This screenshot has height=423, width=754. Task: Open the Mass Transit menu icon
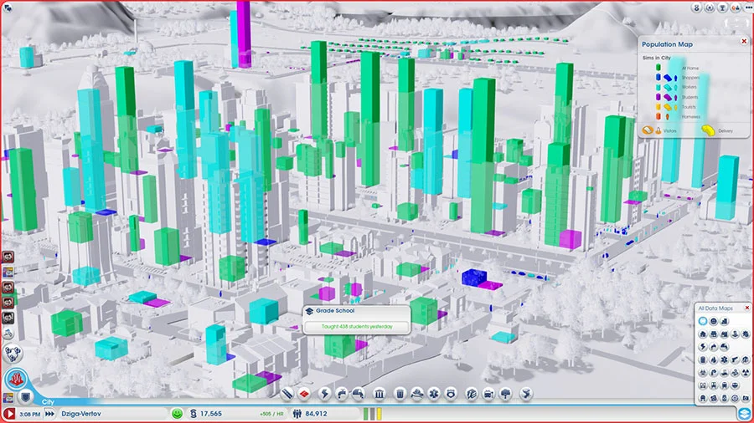488,395
